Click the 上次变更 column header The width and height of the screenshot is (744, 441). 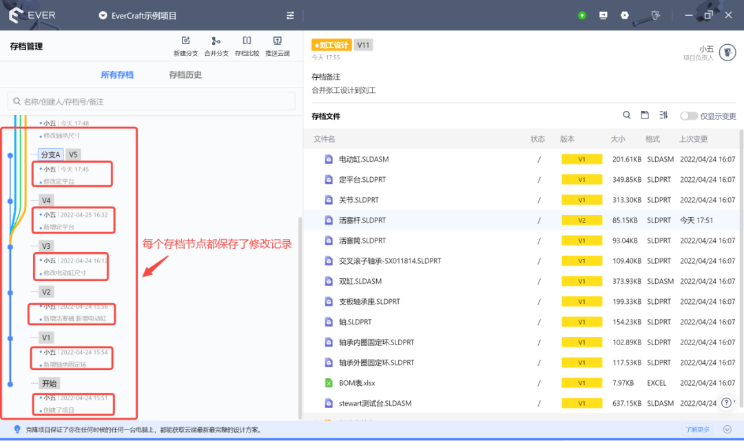[x=693, y=139]
